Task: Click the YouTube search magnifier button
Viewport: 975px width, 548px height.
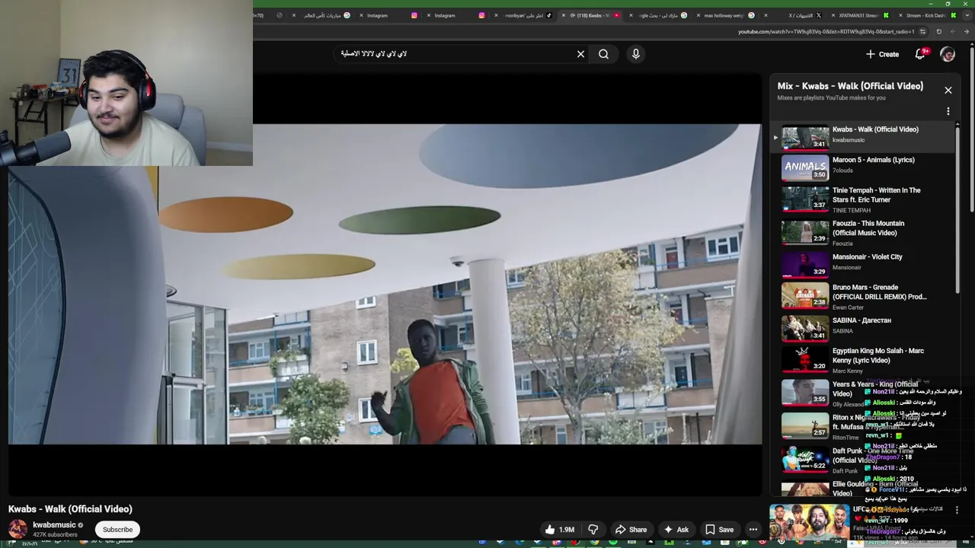Action: click(x=603, y=54)
